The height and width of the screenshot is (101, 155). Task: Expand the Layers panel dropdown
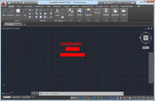coord(71,21)
